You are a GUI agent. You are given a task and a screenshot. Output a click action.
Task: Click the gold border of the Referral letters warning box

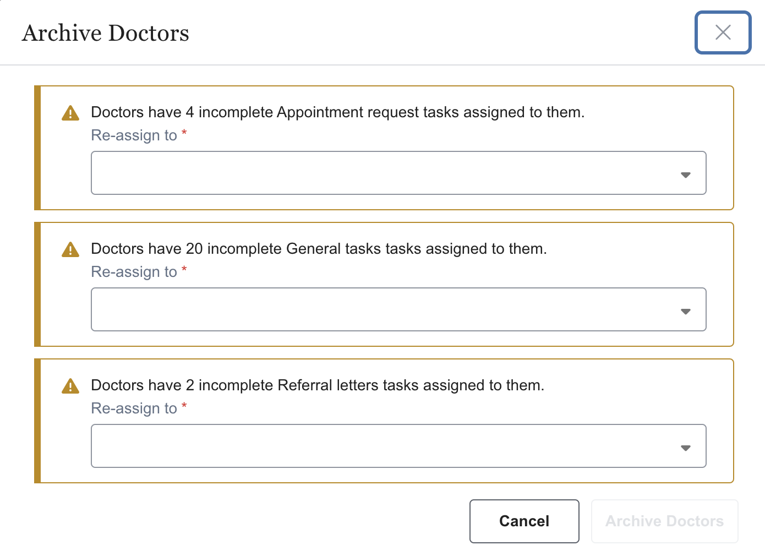pyautogui.click(x=37, y=420)
